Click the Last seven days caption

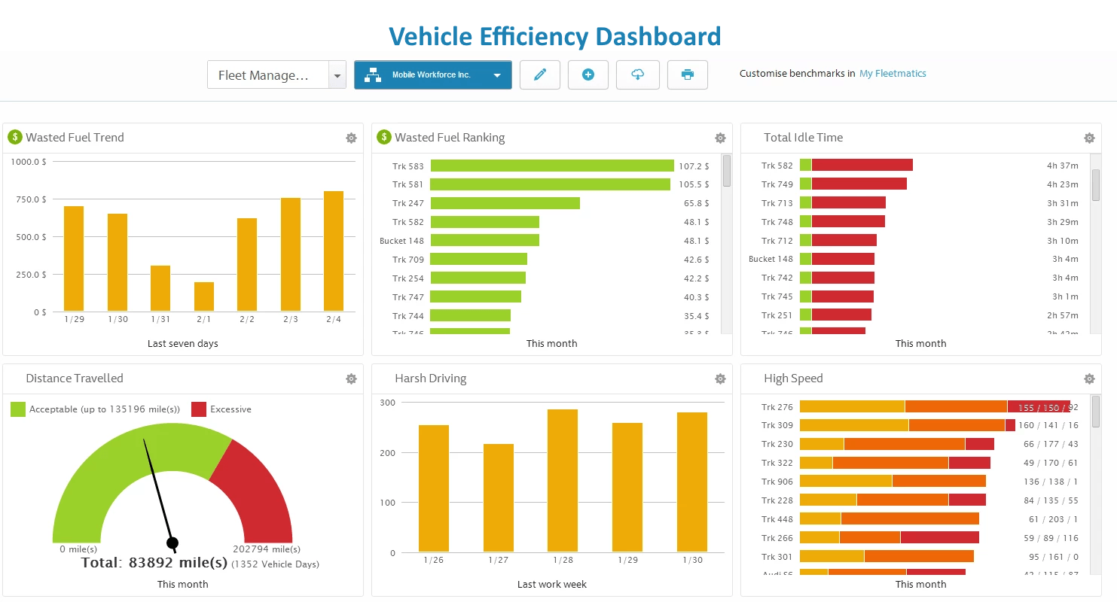point(183,343)
